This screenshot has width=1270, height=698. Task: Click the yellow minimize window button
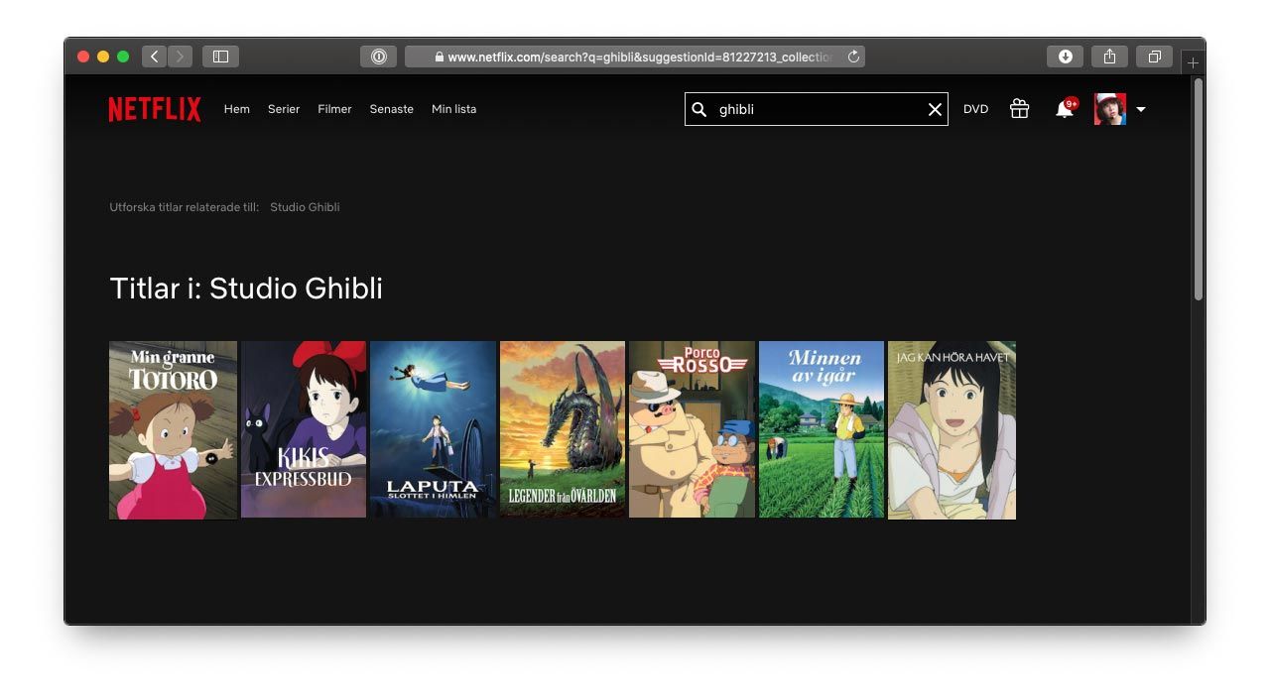pyautogui.click(x=103, y=57)
